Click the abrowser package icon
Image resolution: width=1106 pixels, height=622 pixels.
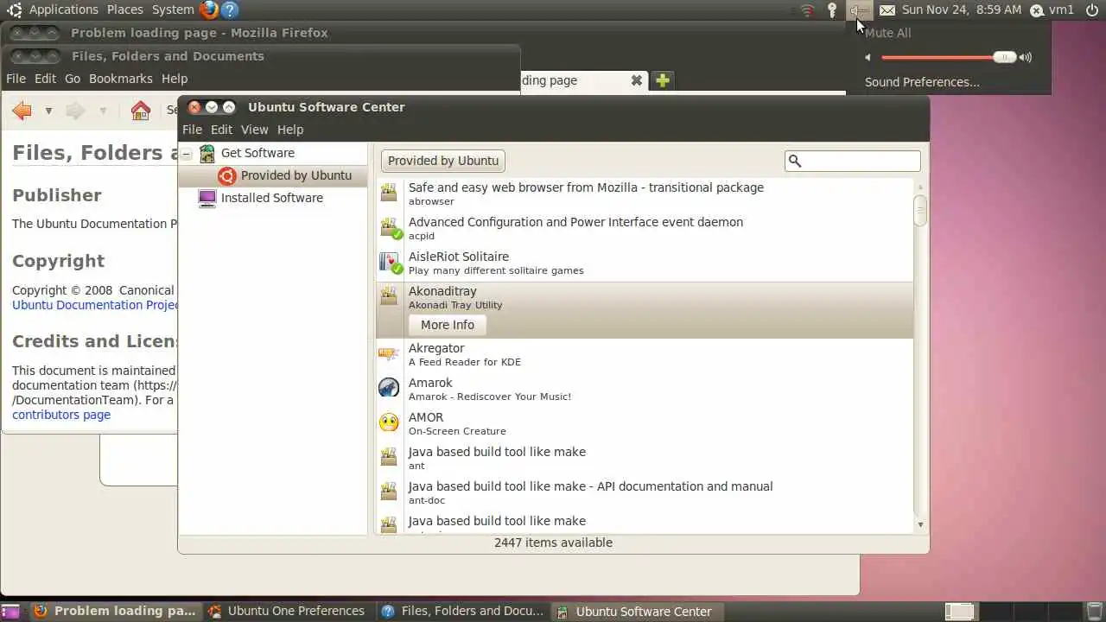pos(389,192)
